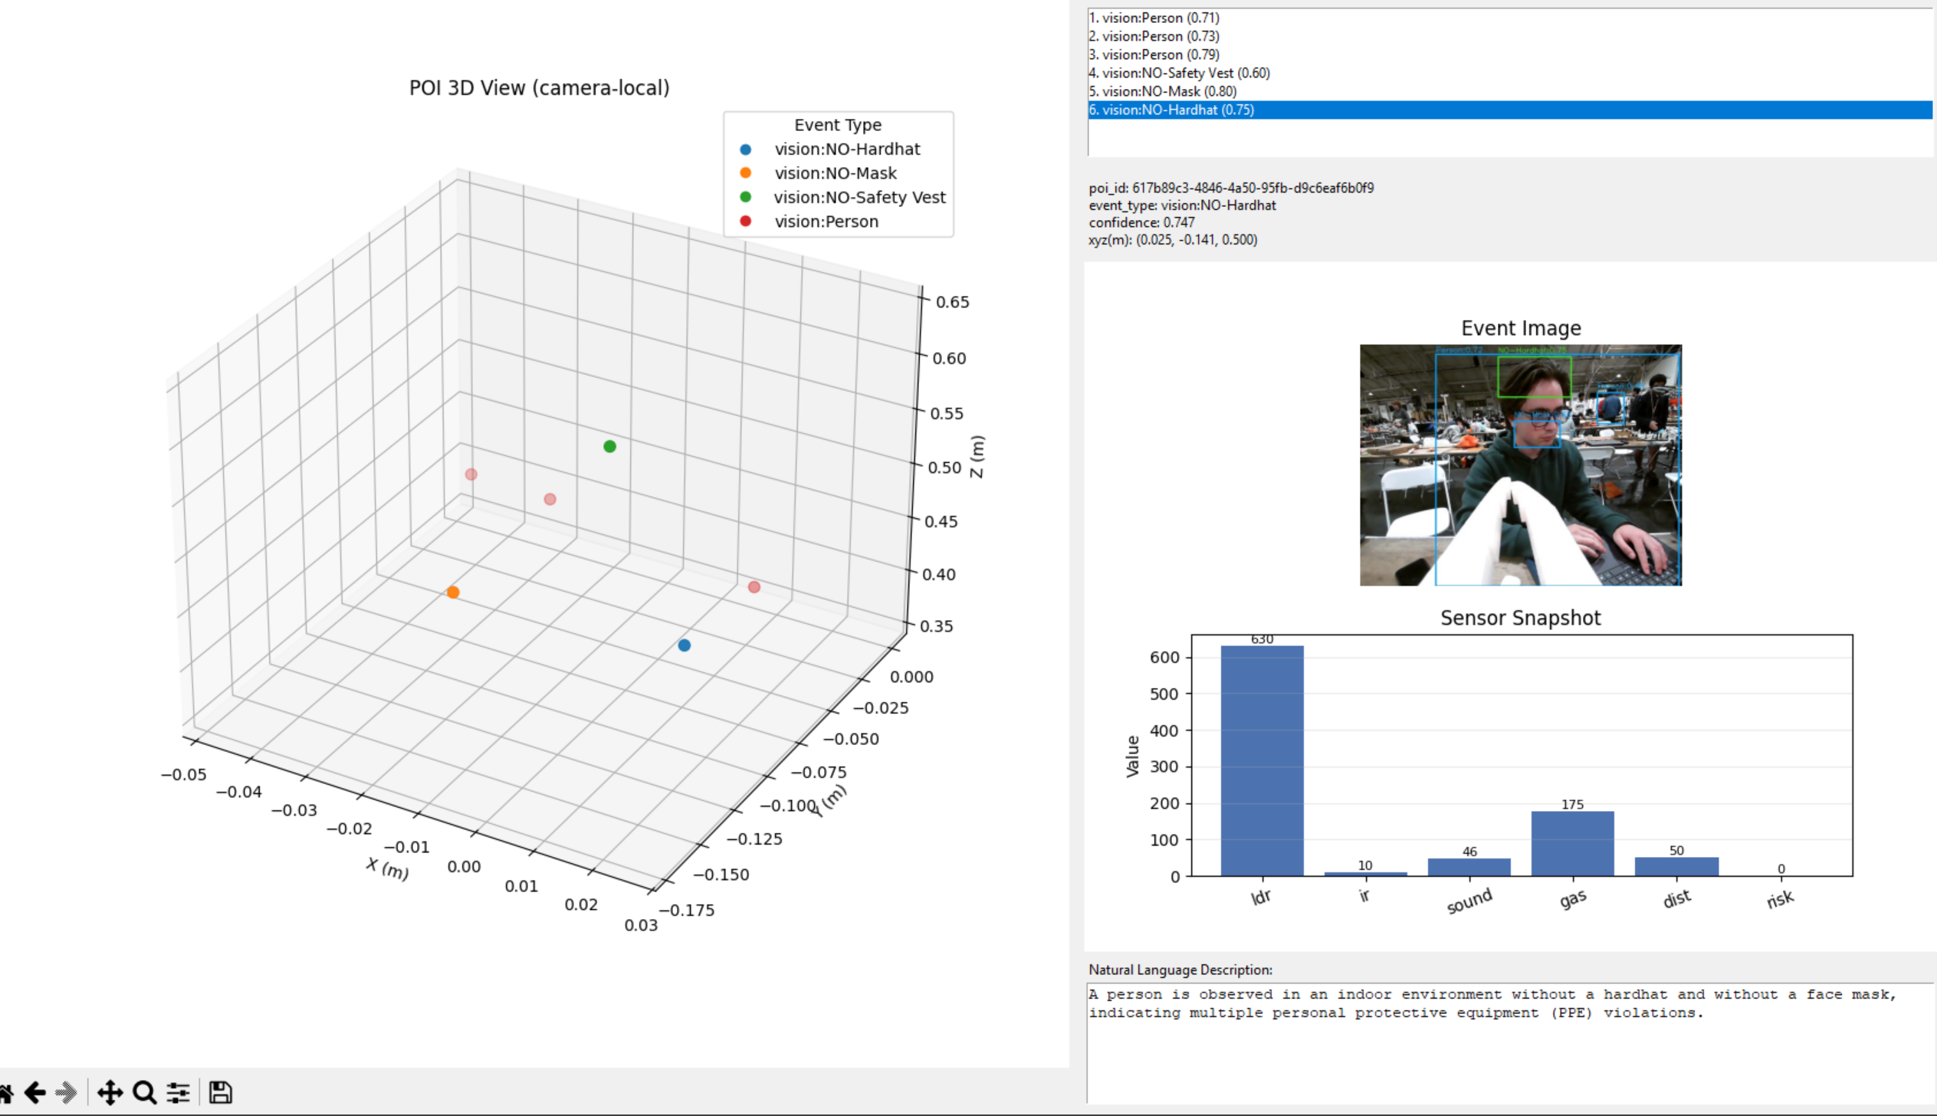This screenshot has height=1116, width=1937.
Task: Select list item 2 vision:Person (0.73)
Action: pos(1154,36)
